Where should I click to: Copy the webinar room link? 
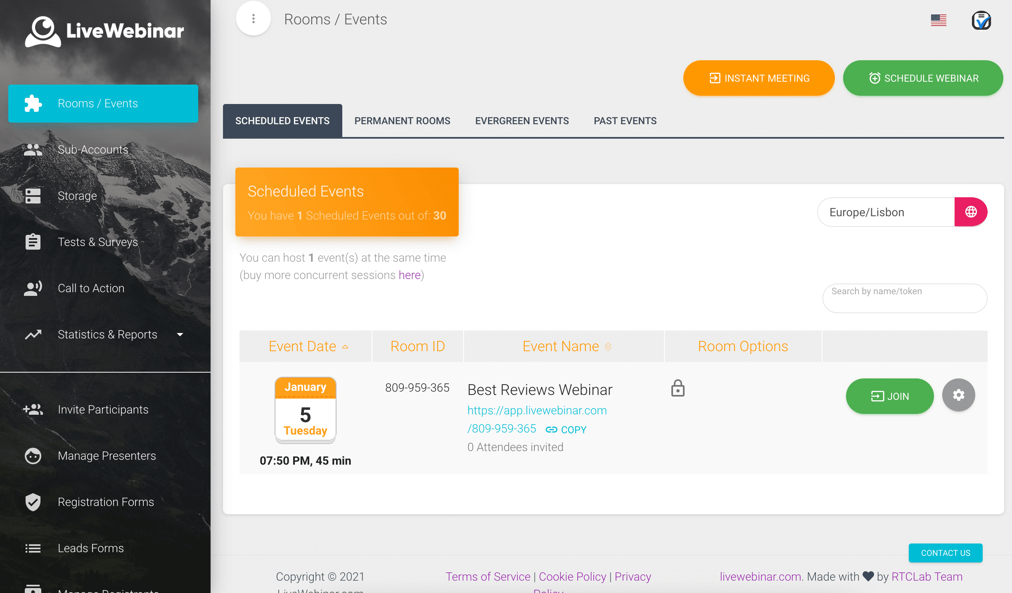point(566,429)
